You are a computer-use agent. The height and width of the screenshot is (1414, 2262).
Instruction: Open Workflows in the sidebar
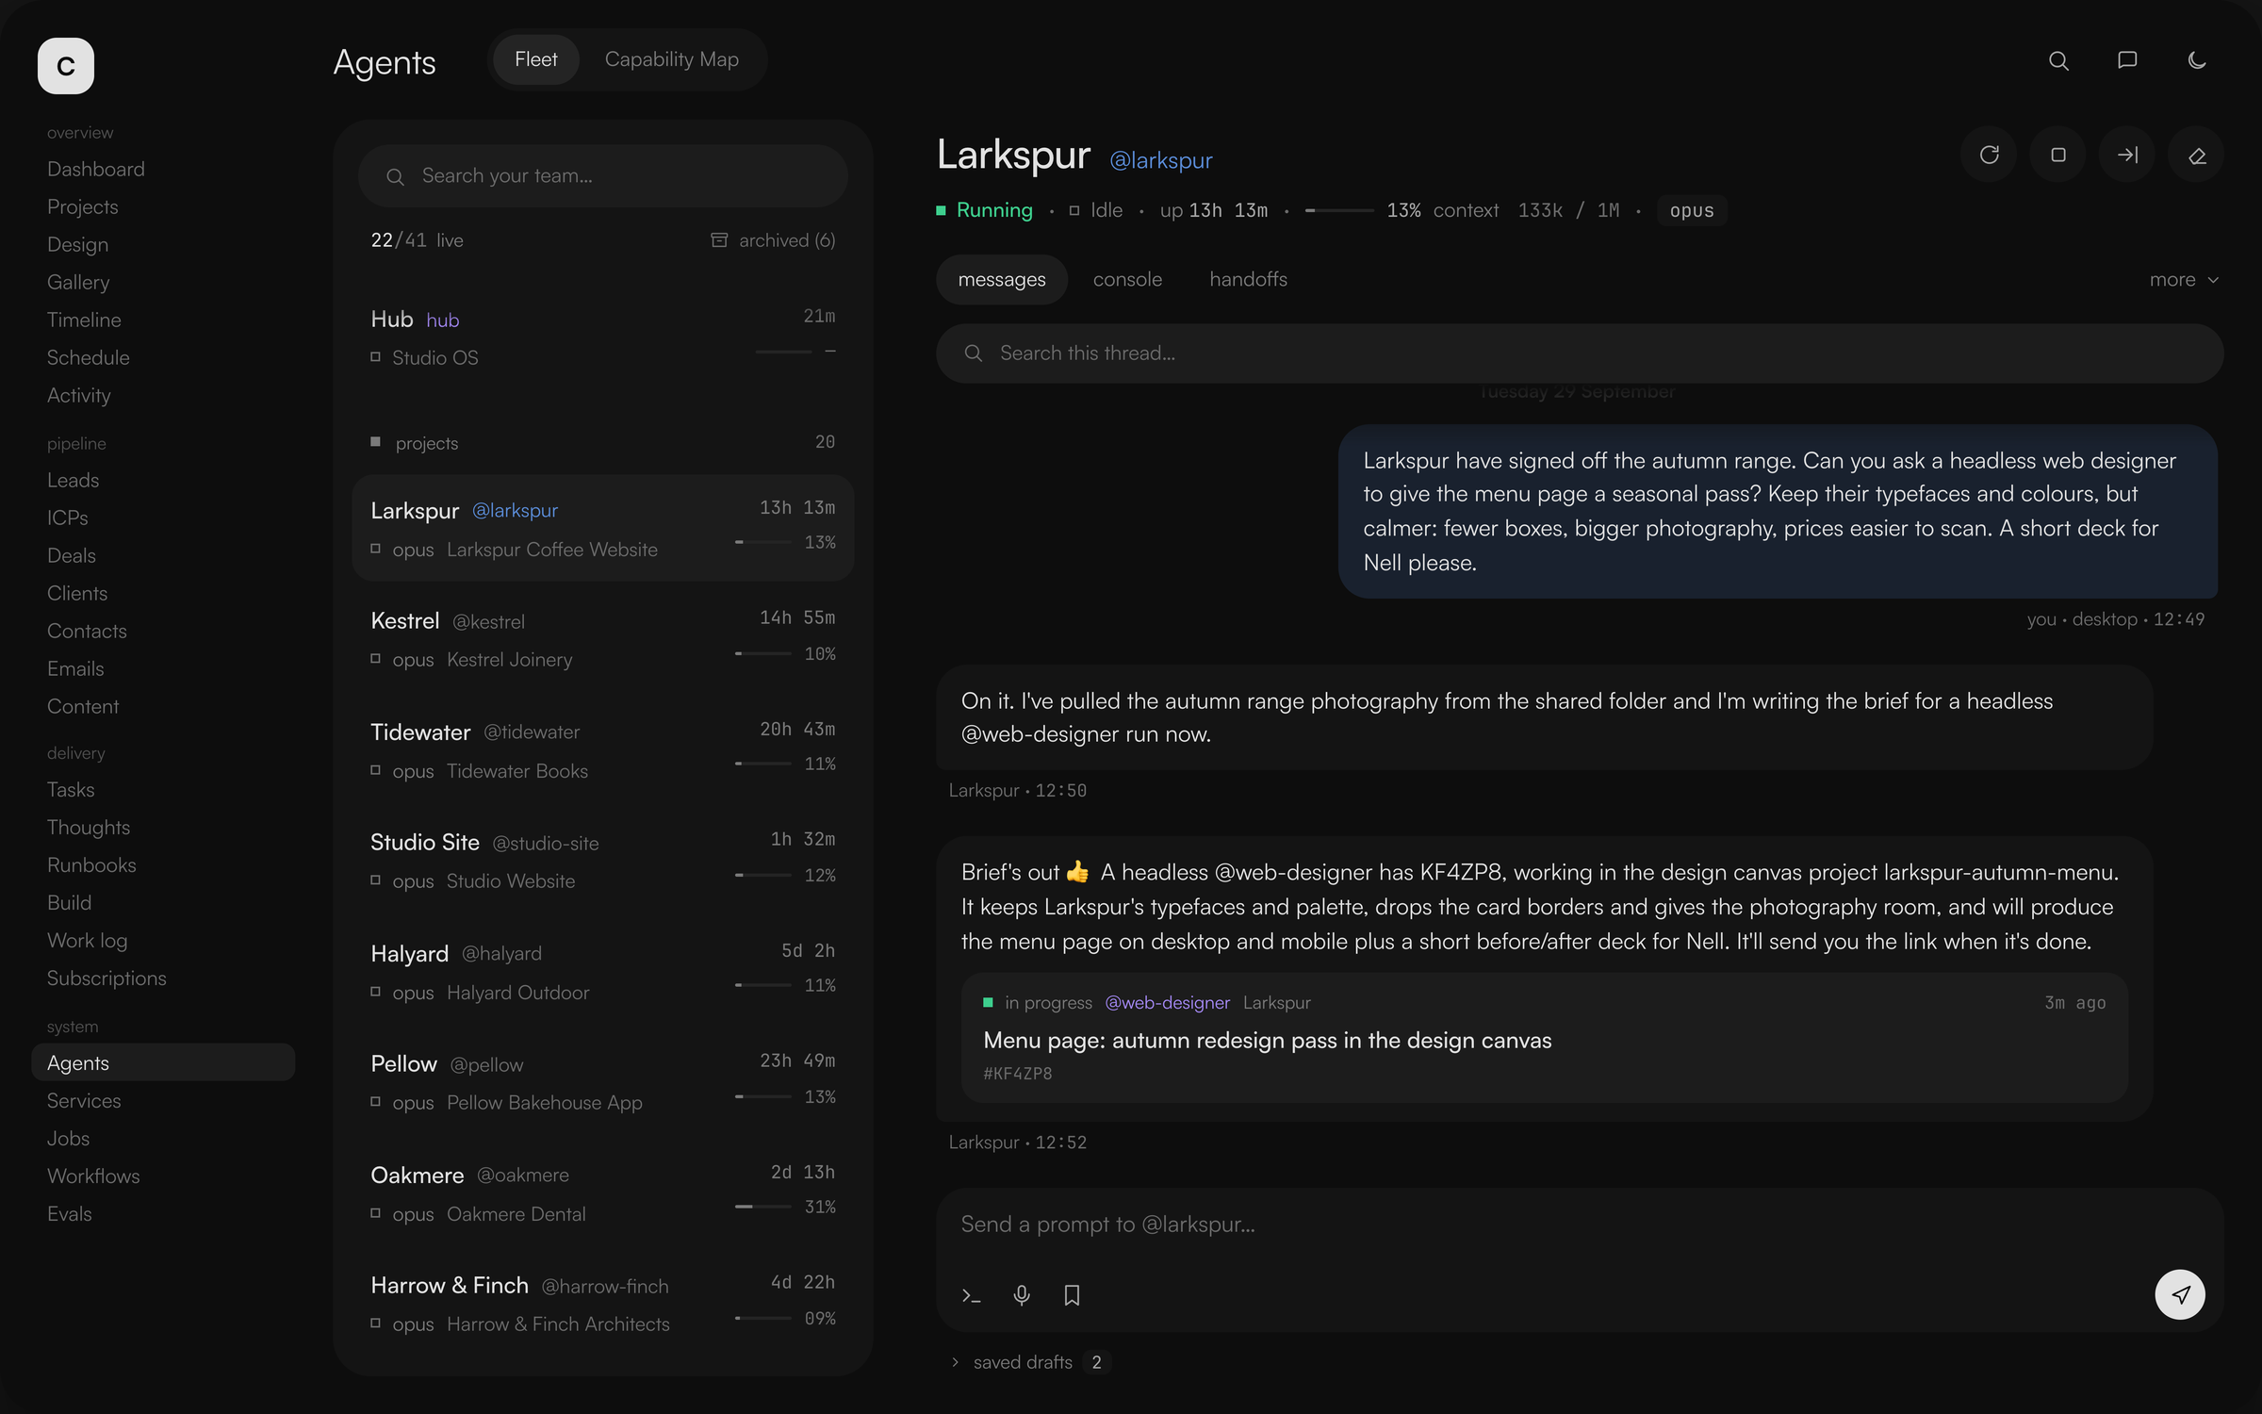(93, 1176)
